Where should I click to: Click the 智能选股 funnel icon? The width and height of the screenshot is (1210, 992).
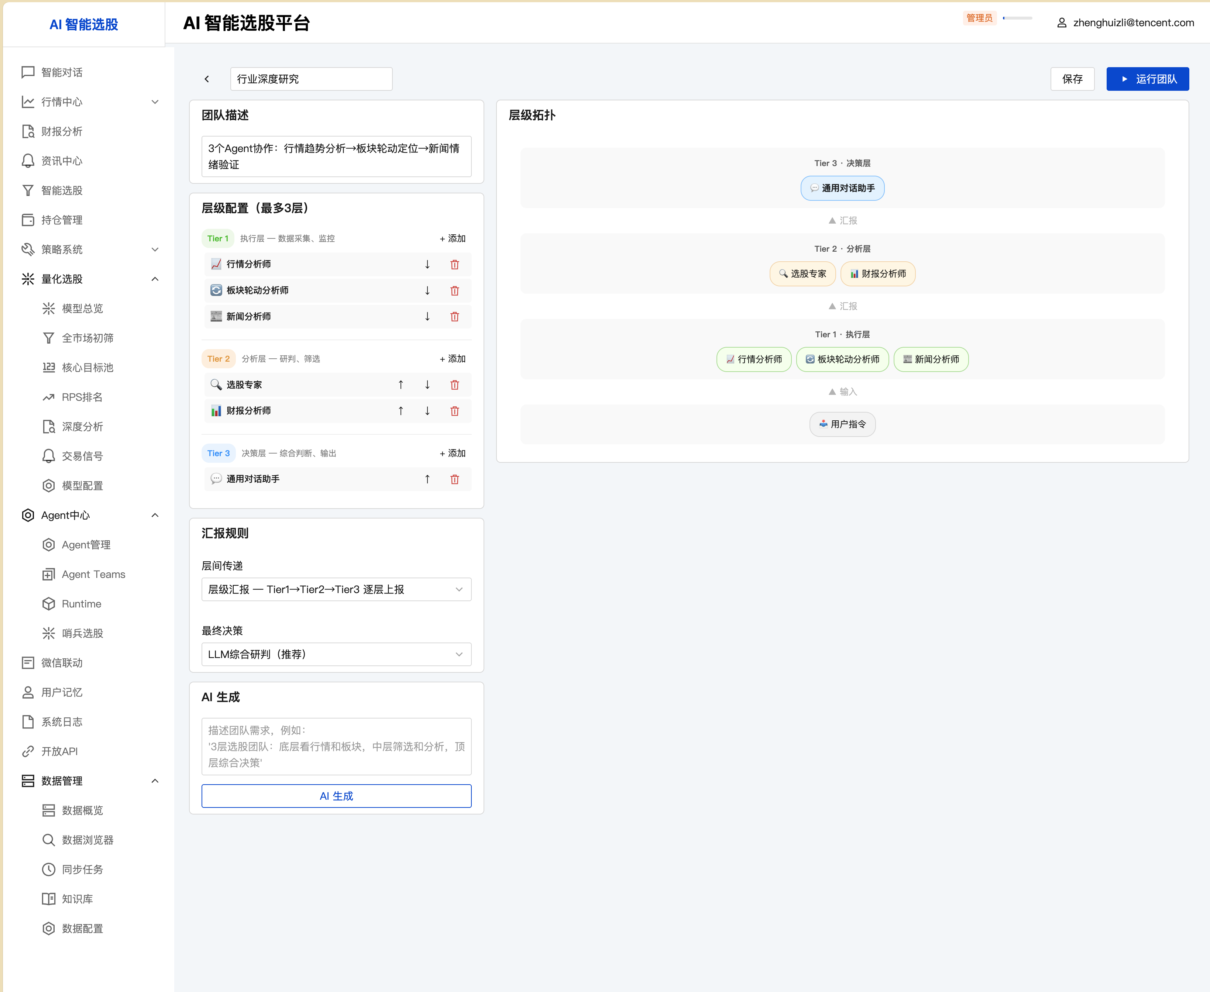(28, 190)
